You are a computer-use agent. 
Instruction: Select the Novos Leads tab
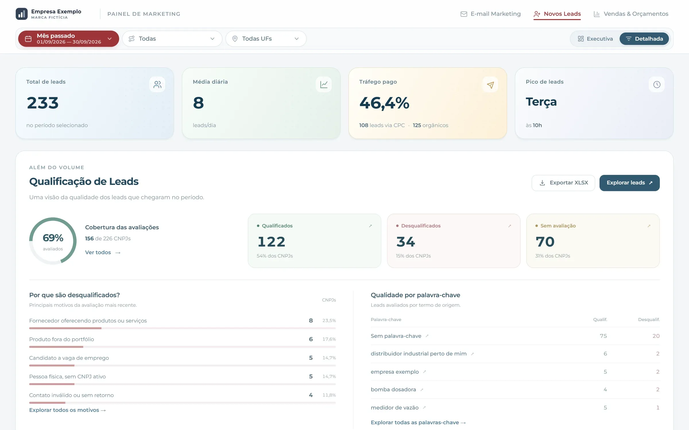[x=557, y=14]
